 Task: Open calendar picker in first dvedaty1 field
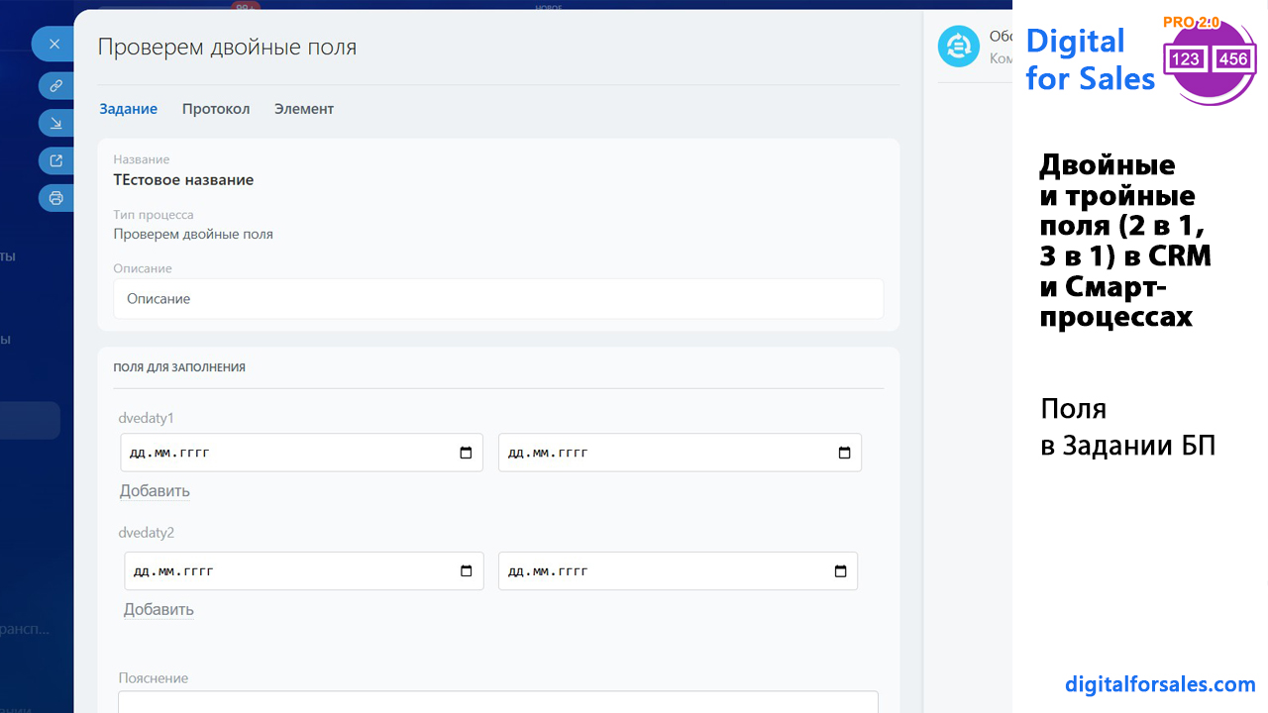pyautogui.click(x=466, y=453)
